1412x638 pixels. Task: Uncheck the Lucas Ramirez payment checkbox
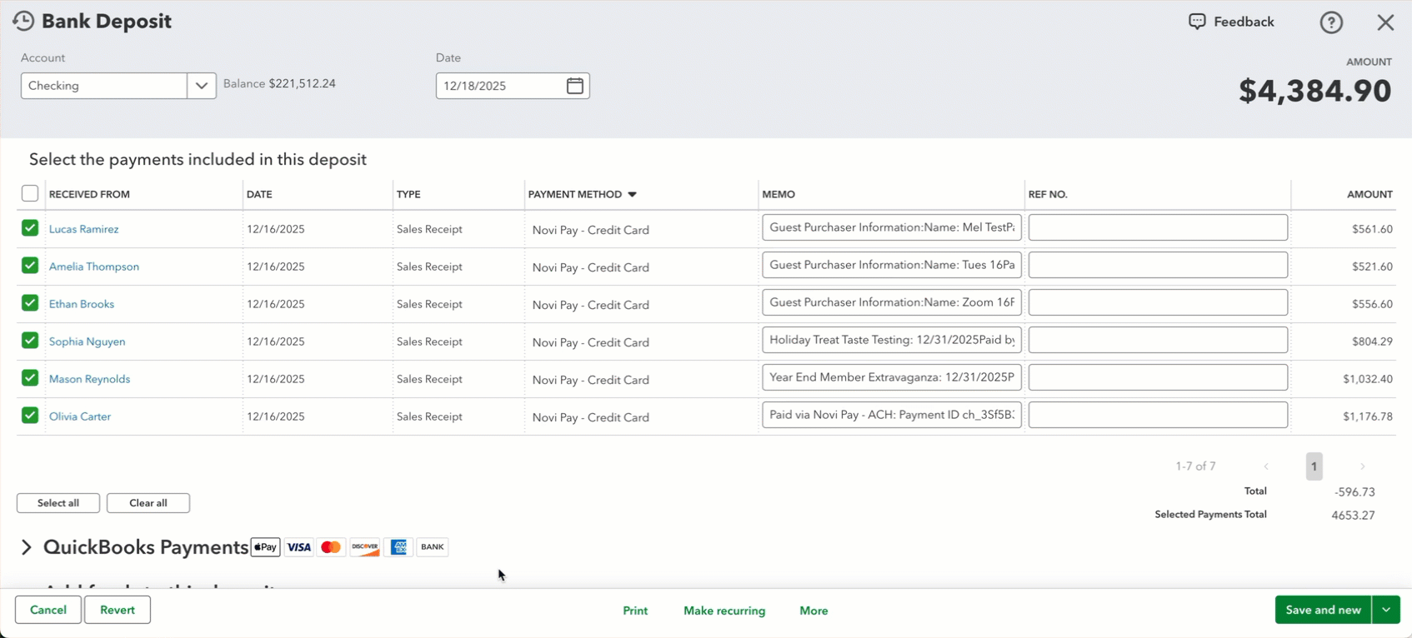click(30, 228)
